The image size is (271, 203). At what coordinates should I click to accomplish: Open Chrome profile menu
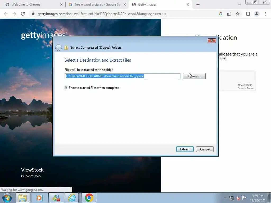tap(257, 14)
